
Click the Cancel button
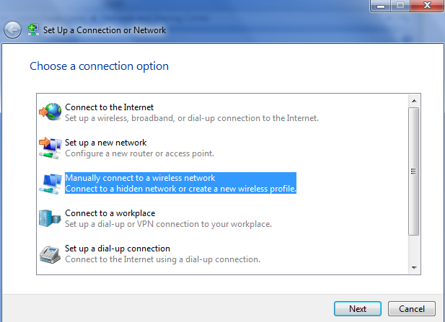[412, 309]
